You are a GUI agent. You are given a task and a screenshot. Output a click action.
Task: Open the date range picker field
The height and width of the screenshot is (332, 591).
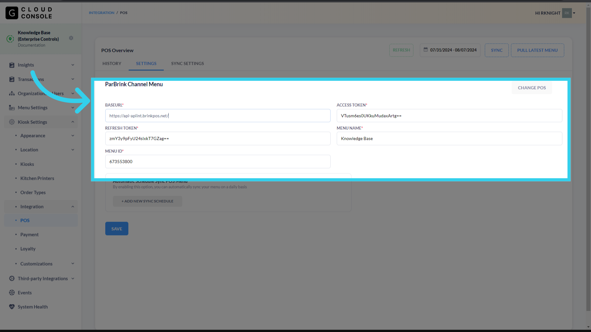pyautogui.click(x=450, y=50)
